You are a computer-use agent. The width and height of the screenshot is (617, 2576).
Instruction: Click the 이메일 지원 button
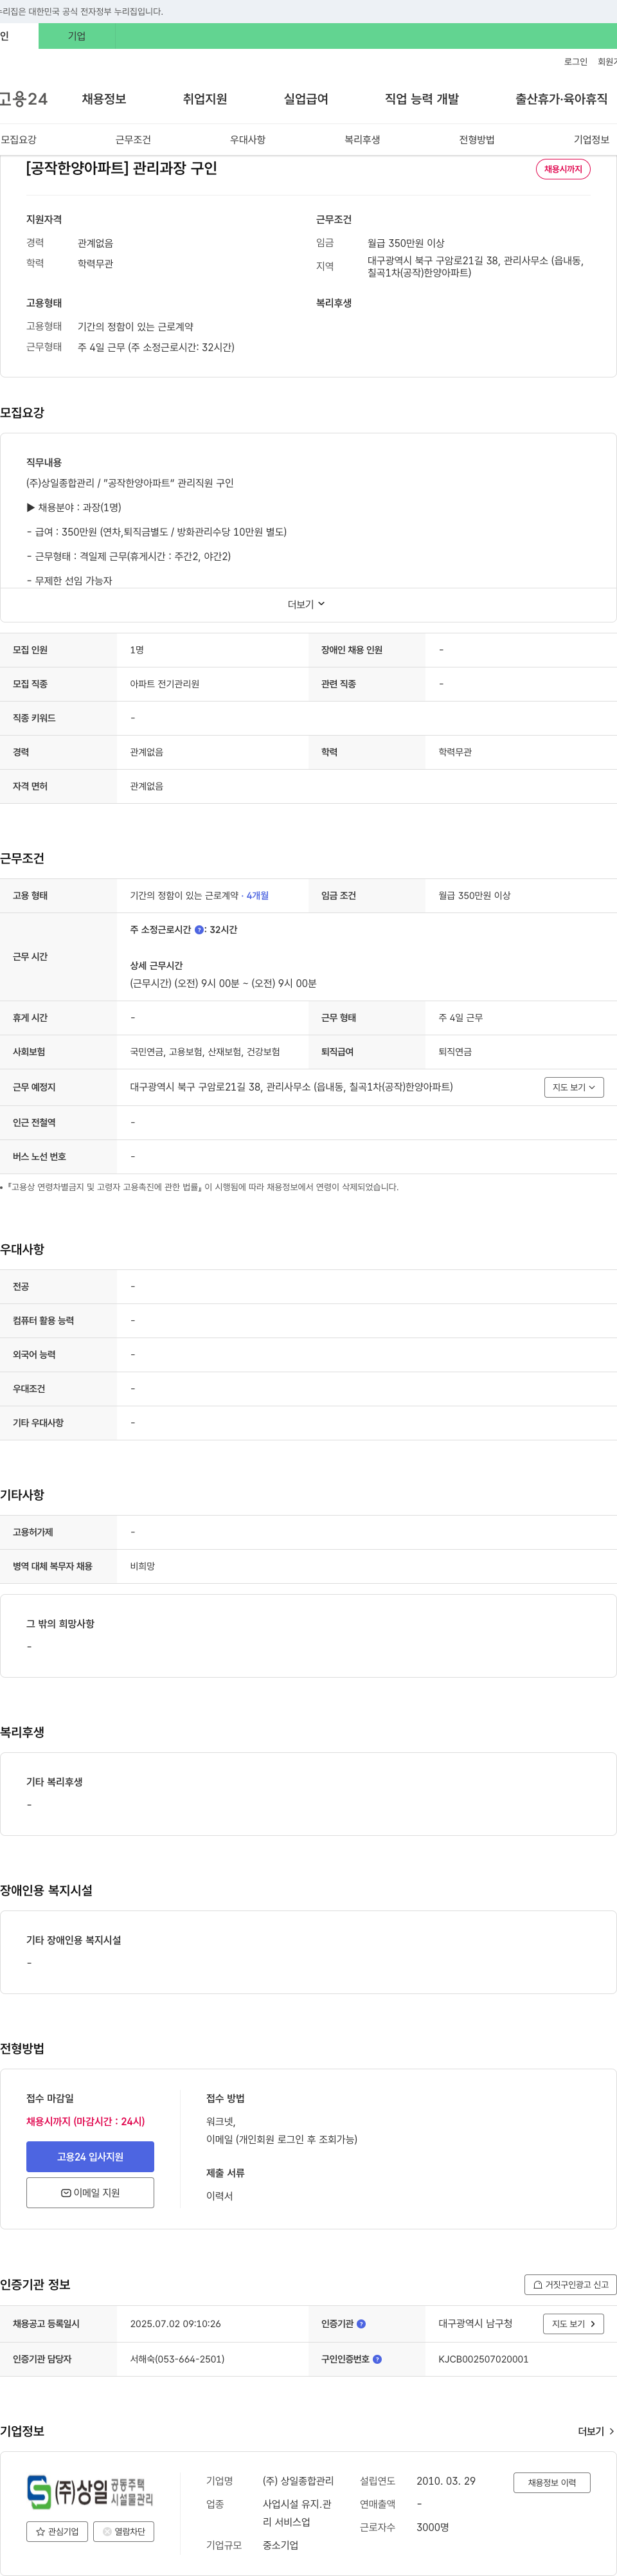pos(90,2192)
